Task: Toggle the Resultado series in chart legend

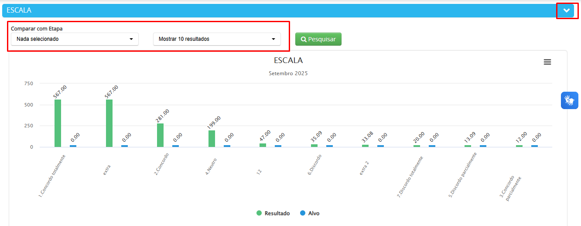Action: 273,213
